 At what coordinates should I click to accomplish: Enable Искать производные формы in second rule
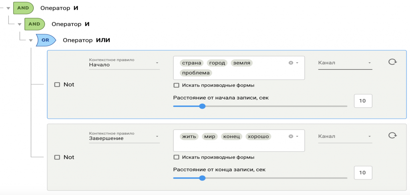tap(176, 157)
